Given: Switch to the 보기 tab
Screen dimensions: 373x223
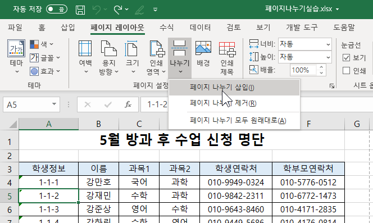Looking at the screenshot, I should [263, 28].
